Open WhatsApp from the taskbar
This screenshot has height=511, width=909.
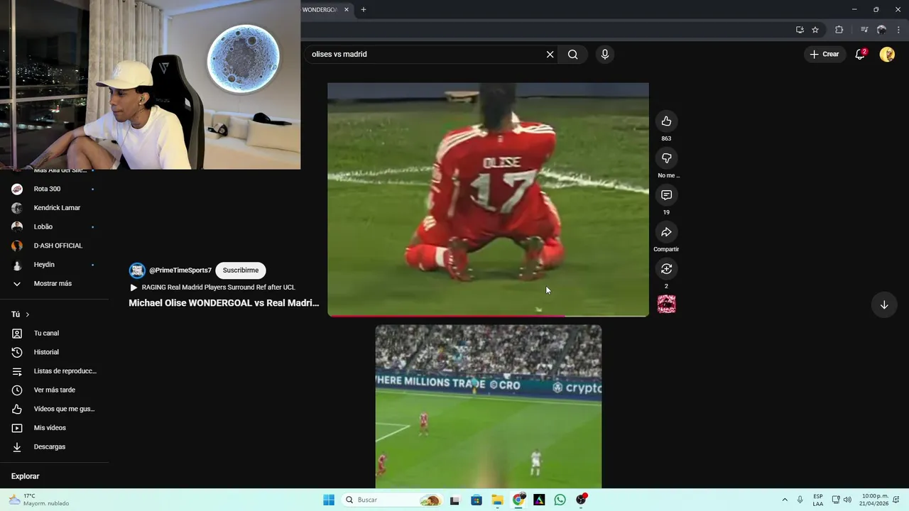pyautogui.click(x=560, y=500)
